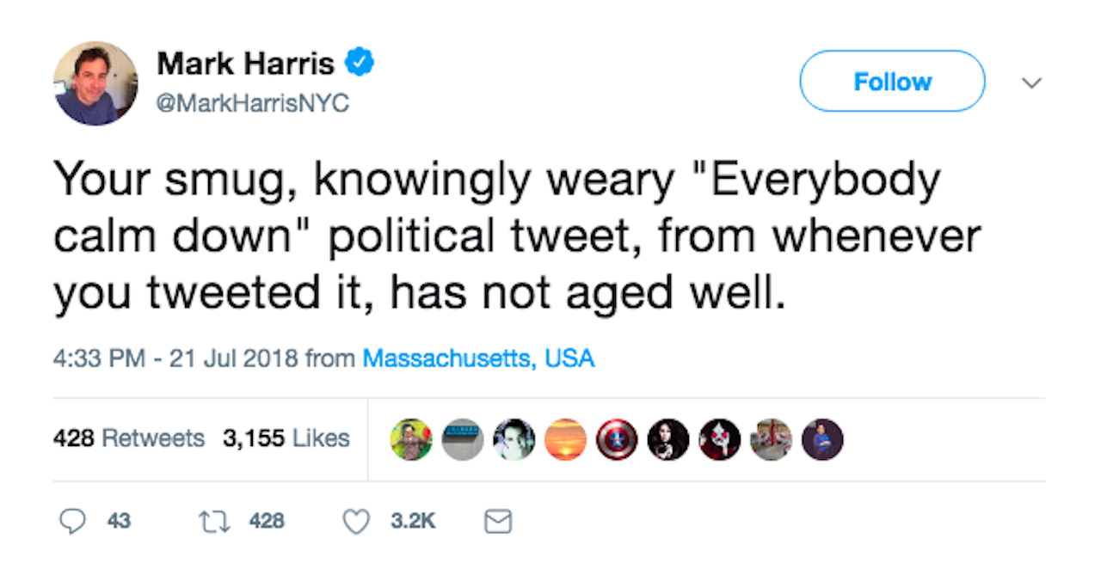Select the Mark Harris display name
This screenshot has width=1101, height=569.
click(247, 60)
